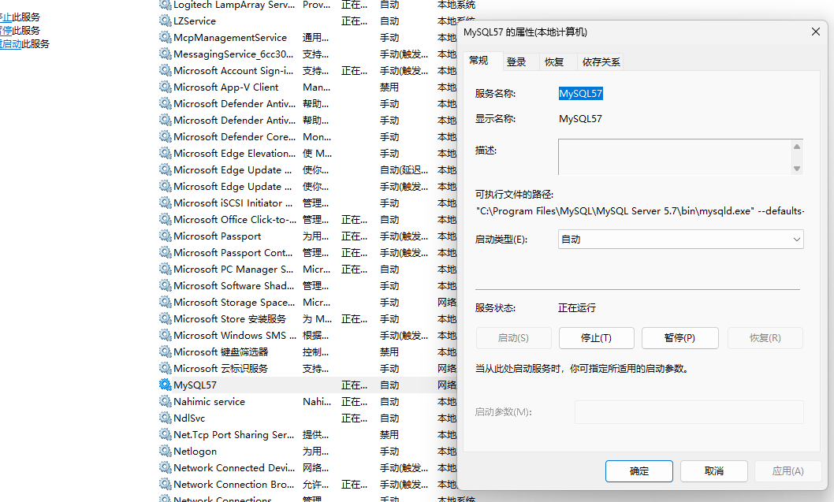
Task: Click the gear icon beside Microsoft App-V Client
Action: point(165,87)
